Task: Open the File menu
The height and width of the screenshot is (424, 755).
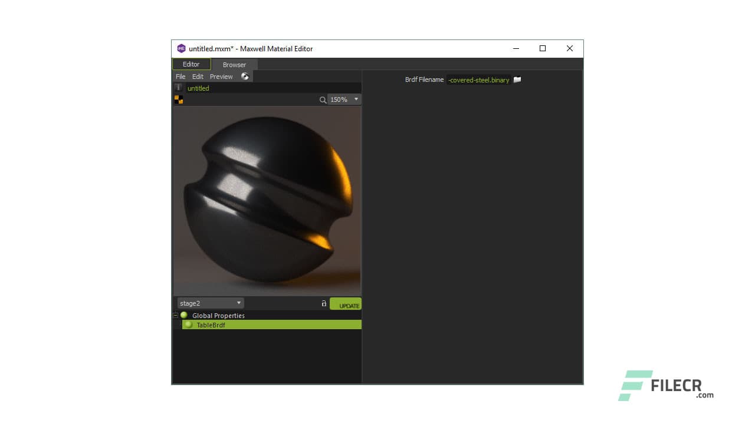Action: coord(180,77)
